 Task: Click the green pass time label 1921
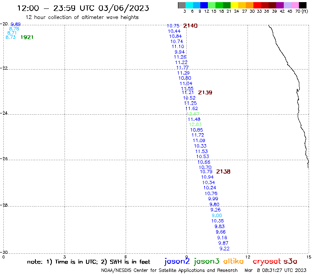click(27, 37)
